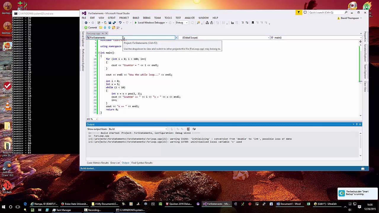Click the Commit button in Git toolbar
Viewport: 379px width, 213px height.
point(91,28)
